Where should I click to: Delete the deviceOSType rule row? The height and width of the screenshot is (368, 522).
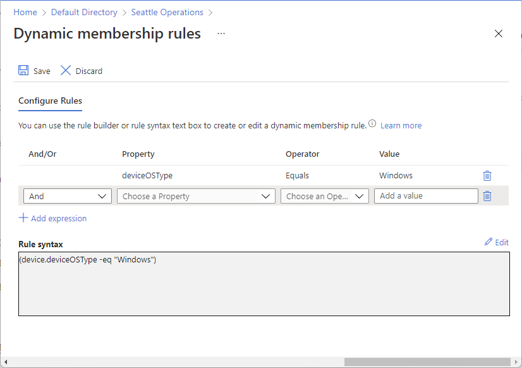point(487,176)
